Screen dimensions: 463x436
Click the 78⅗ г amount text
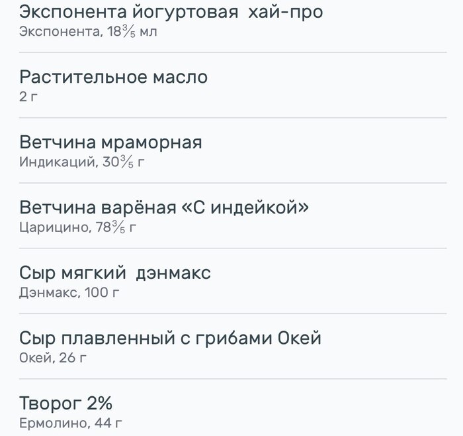116,227
